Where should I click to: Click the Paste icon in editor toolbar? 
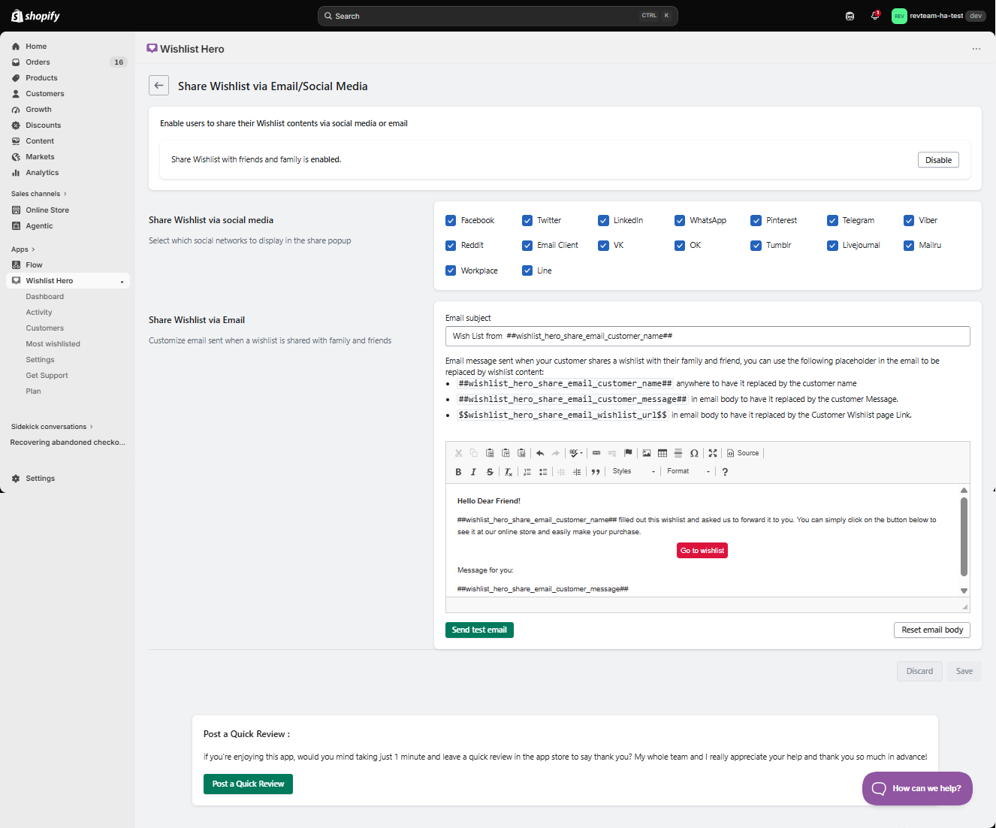point(490,453)
